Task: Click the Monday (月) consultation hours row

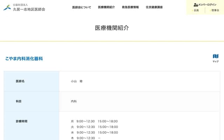Action: coord(94,121)
